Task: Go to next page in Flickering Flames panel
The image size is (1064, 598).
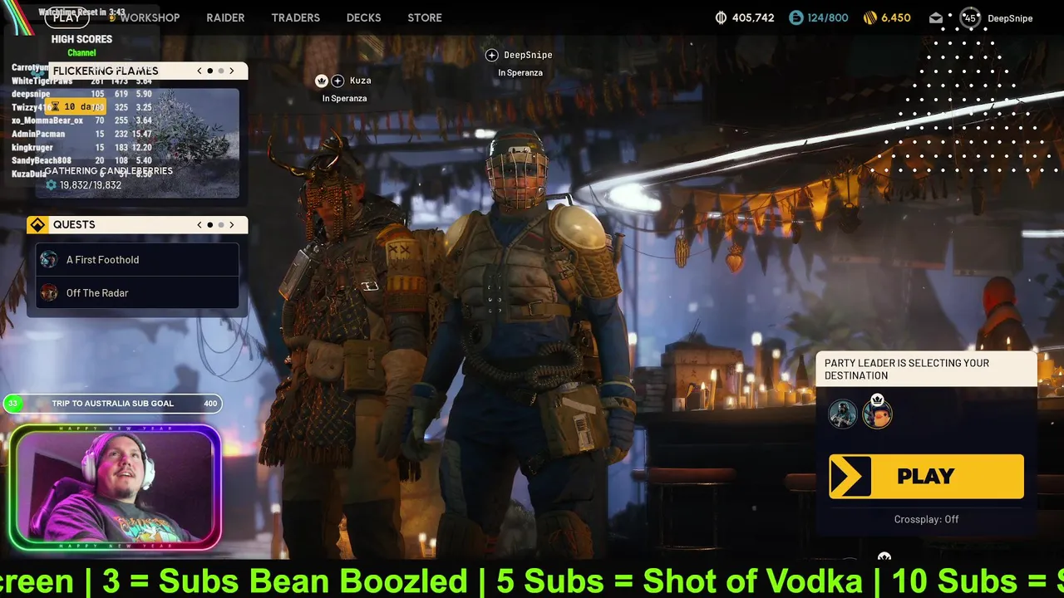Action: (232, 71)
